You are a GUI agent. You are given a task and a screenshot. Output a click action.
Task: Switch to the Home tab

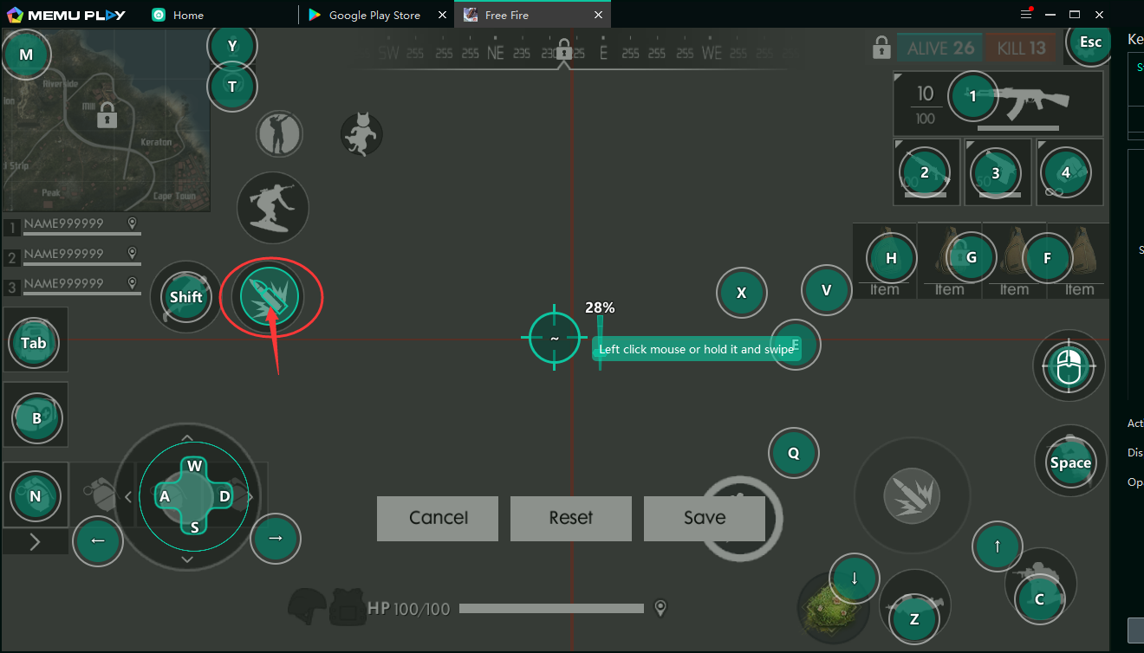(188, 15)
